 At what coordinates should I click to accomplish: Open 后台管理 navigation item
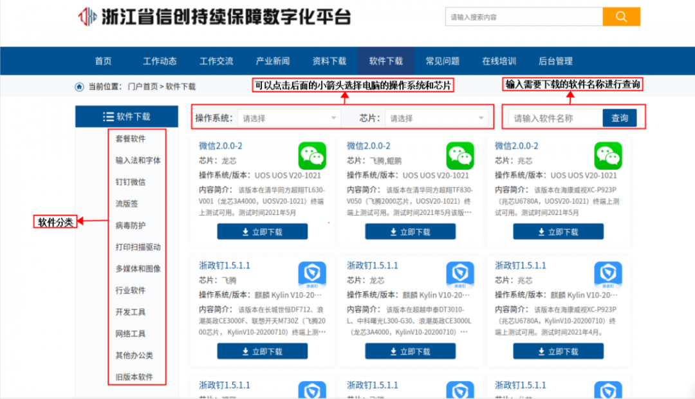point(555,61)
